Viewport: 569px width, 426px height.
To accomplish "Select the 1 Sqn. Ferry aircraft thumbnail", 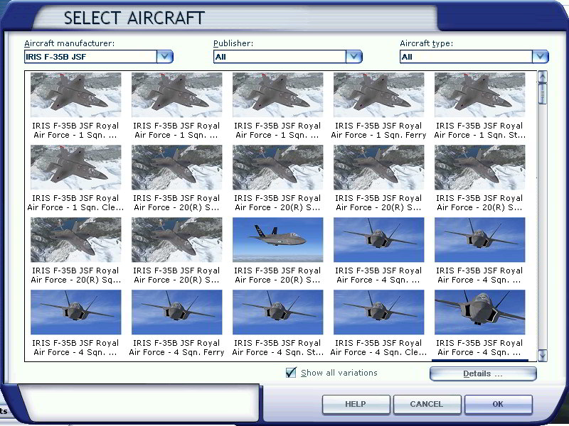I will pos(378,94).
